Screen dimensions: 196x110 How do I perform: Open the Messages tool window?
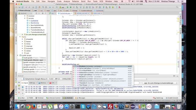[80, 98]
